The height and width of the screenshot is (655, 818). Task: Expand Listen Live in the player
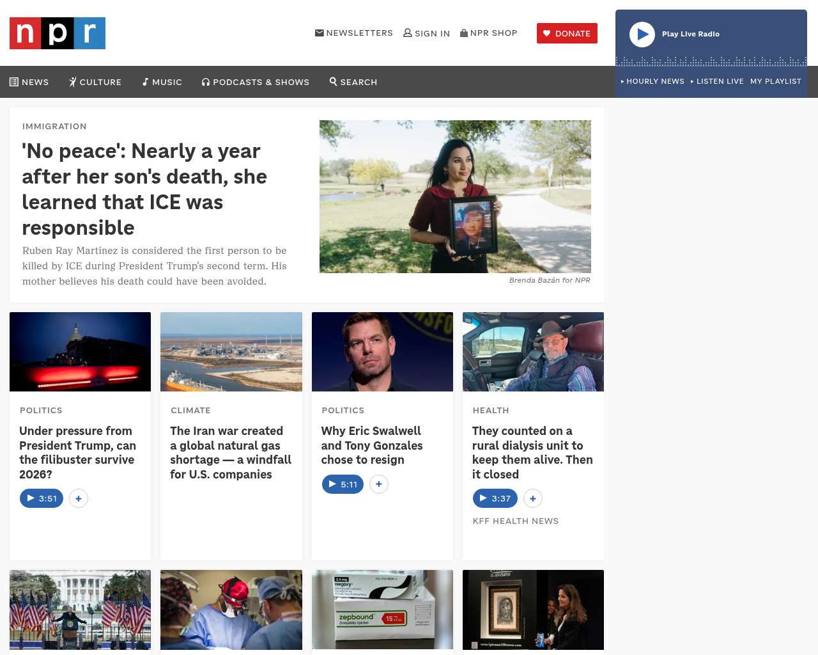[x=717, y=81]
